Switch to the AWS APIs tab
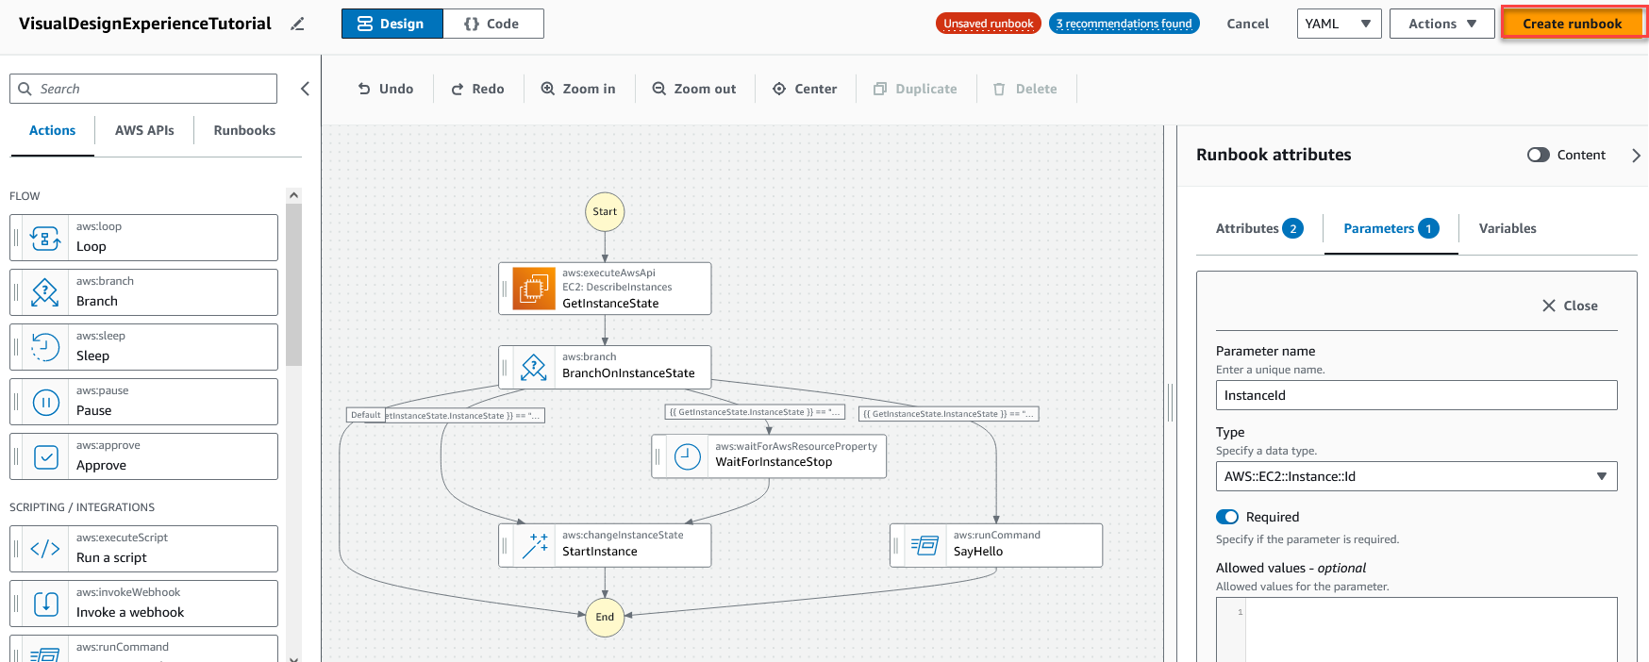Viewport: 1649px width, 662px height. (144, 130)
